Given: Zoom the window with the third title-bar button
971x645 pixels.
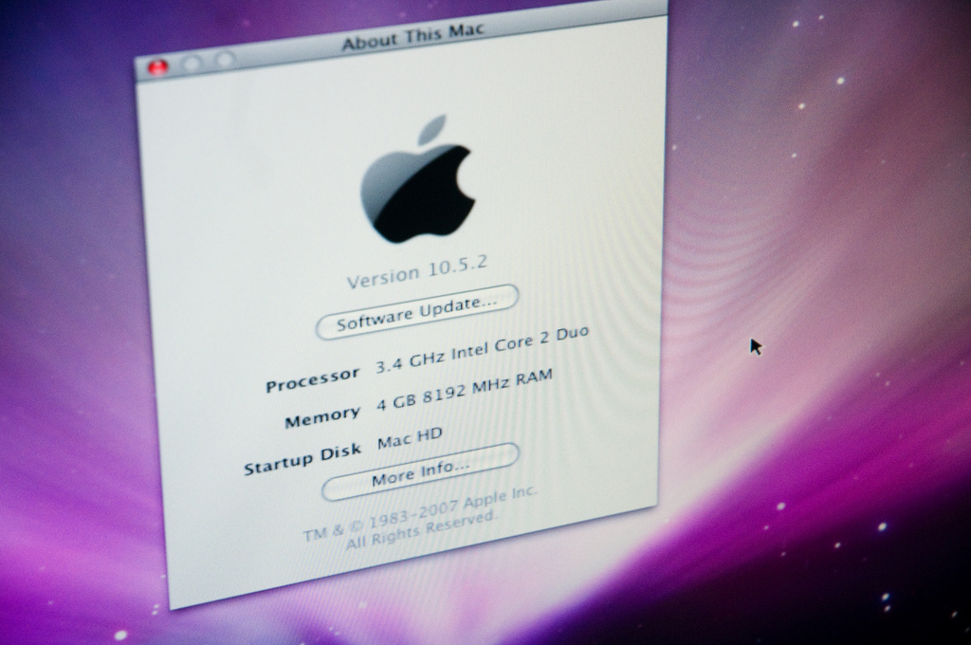Looking at the screenshot, I should (x=225, y=59).
